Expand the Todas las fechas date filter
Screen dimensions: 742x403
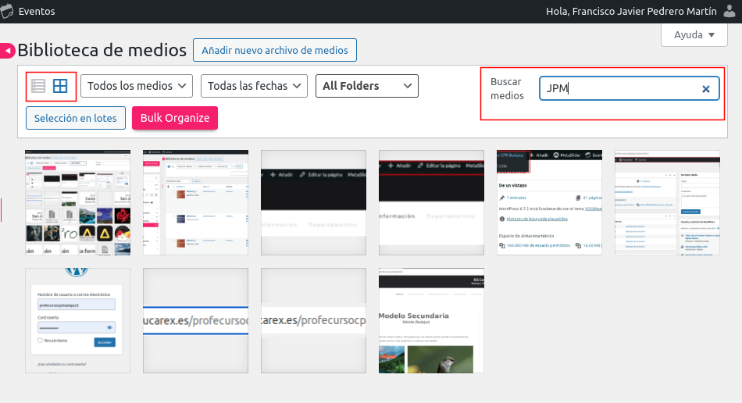click(x=254, y=86)
